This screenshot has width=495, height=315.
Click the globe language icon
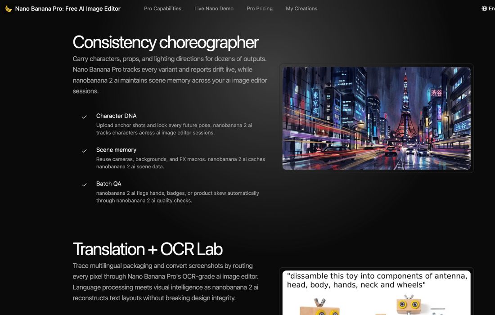(x=484, y=9)
